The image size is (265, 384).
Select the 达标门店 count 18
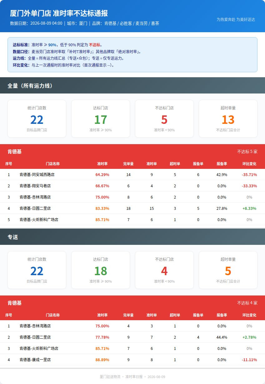(x=101, y=271)
